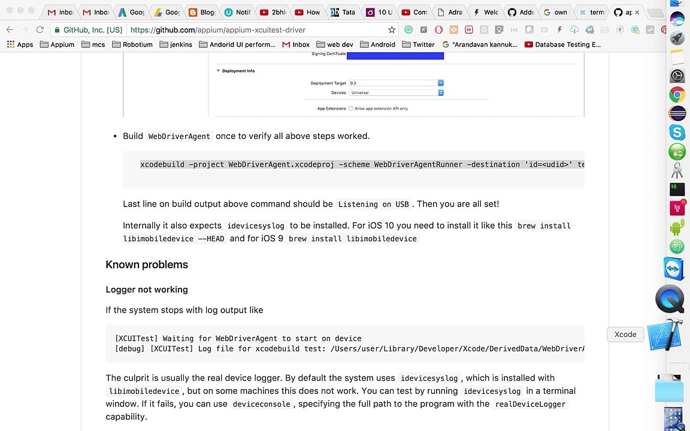Open the jenkins bookmarks folder
The image size is (690, 431).
coord(175,44)
